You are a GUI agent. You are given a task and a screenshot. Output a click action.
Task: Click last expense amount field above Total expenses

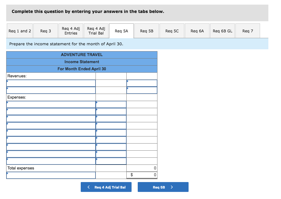click(111, 161)
